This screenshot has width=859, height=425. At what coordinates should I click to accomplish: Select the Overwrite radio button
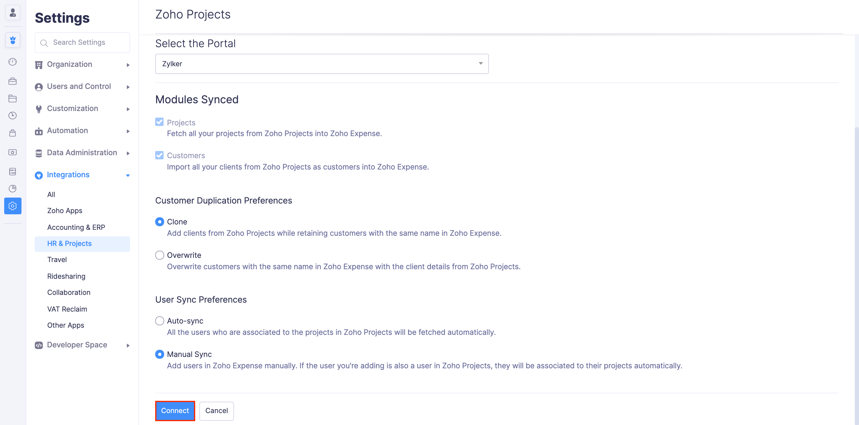[159, 255]
